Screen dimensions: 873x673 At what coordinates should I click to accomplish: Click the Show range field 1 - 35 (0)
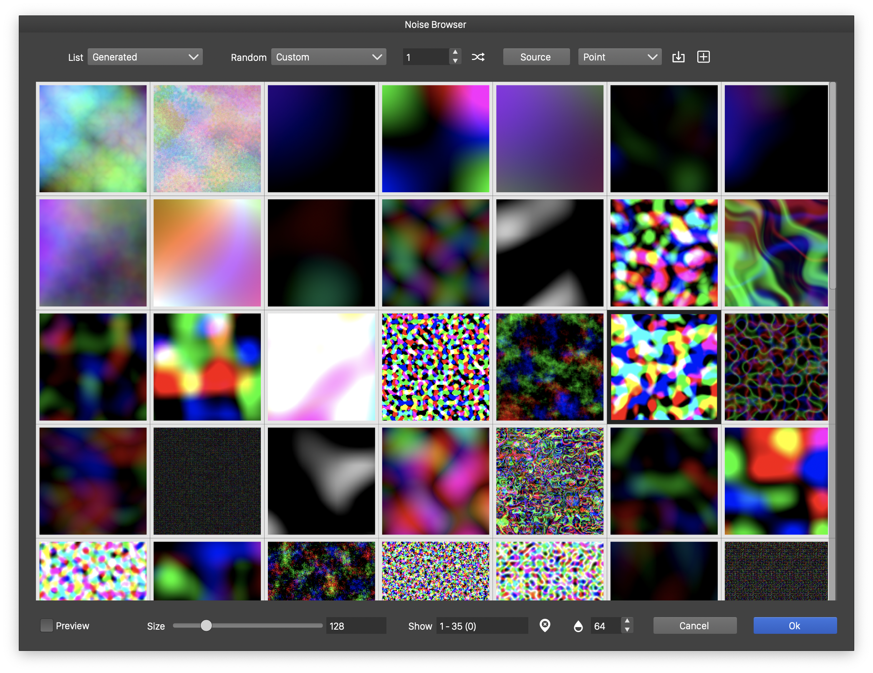[x=482, y=626]
